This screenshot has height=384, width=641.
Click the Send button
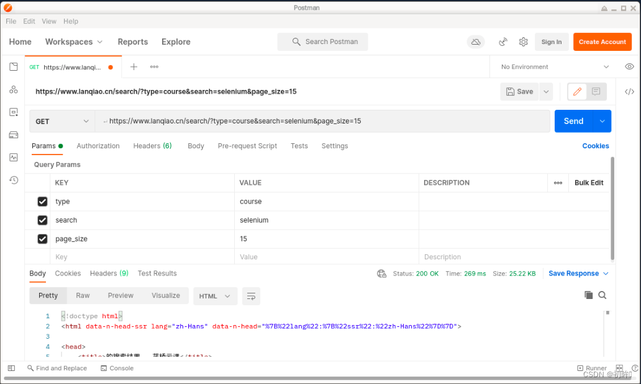tap(573, 121)
